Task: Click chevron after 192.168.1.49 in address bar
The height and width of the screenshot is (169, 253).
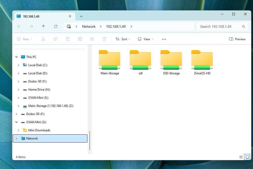Action: (x=131, y=26)
